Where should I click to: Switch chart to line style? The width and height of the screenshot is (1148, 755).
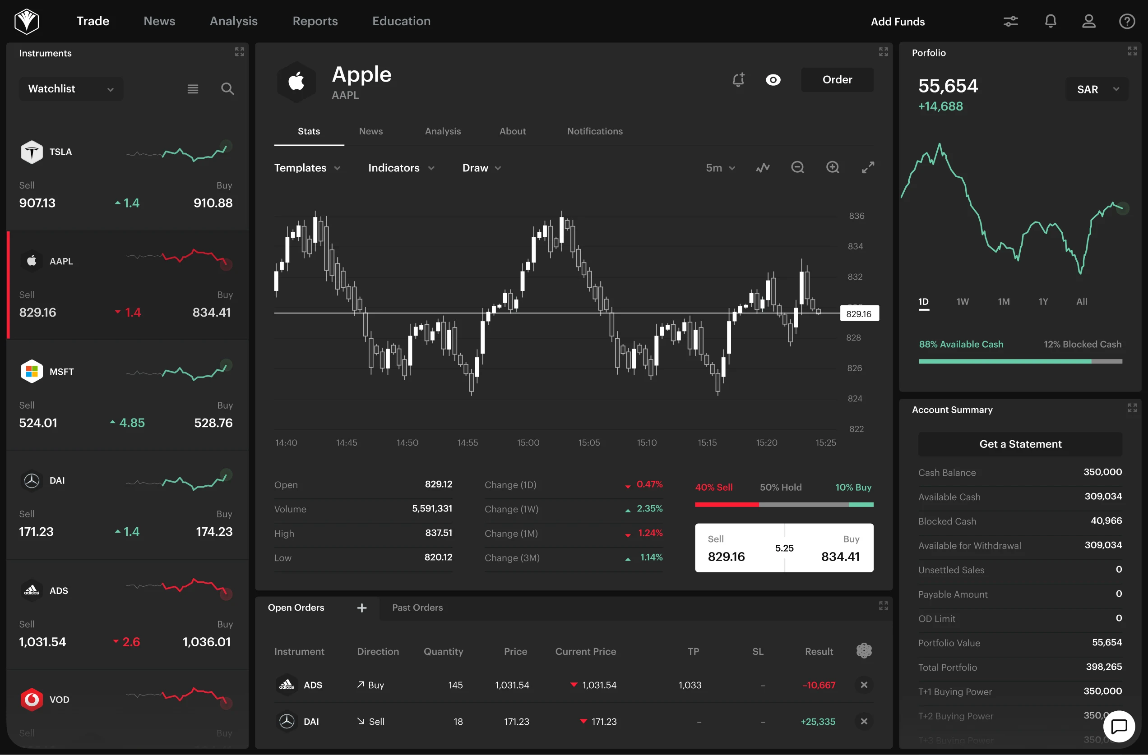763,167
